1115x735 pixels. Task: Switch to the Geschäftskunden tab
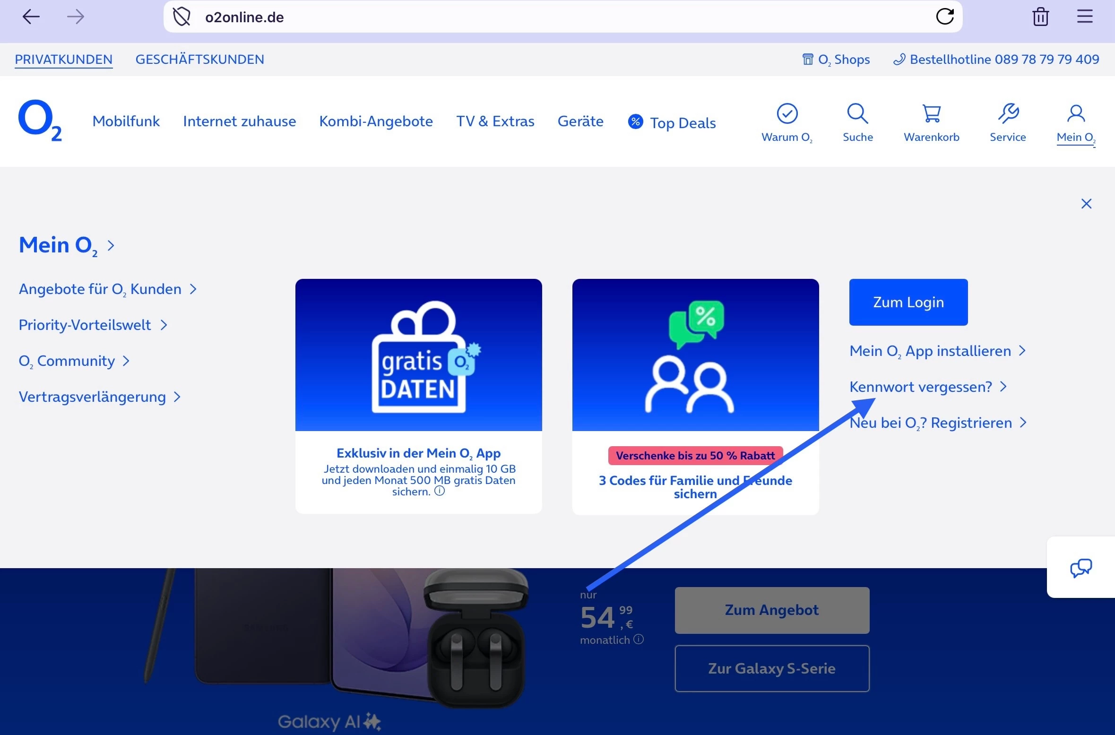point(199,60)
